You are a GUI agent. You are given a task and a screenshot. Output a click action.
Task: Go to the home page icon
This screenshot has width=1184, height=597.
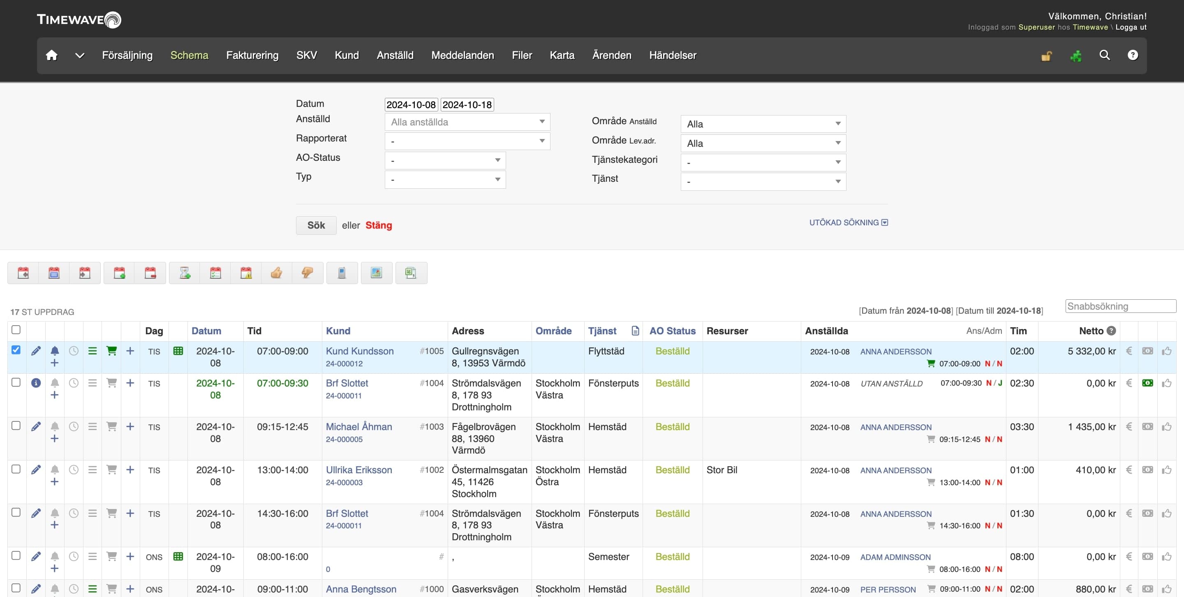pos(51,55)
